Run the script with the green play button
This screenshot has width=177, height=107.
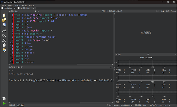pos(4,103)
